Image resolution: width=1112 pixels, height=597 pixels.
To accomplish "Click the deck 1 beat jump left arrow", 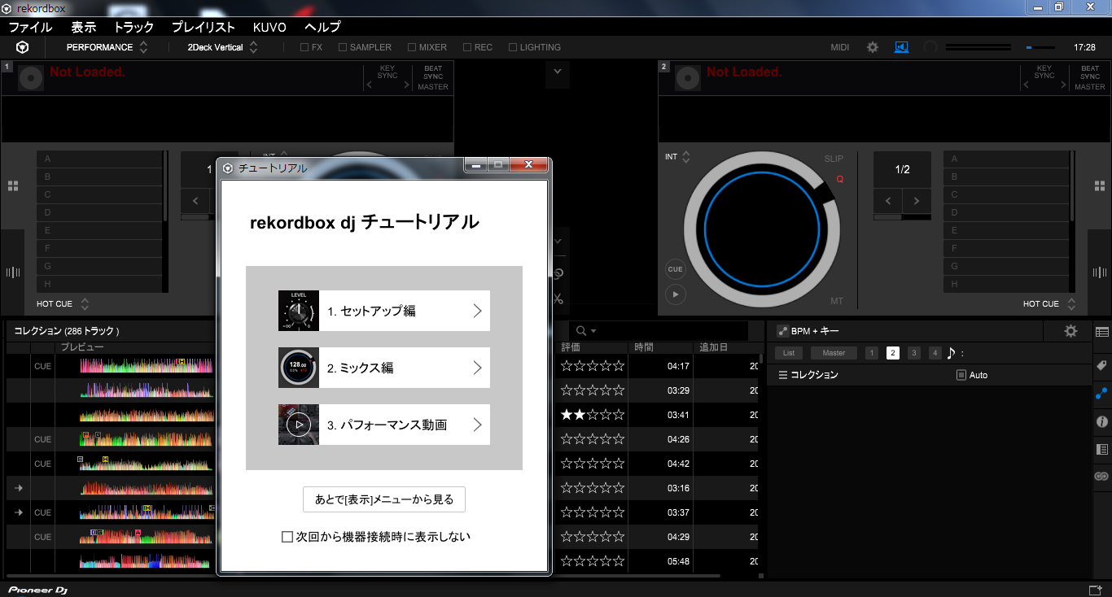I will (195, 200).
